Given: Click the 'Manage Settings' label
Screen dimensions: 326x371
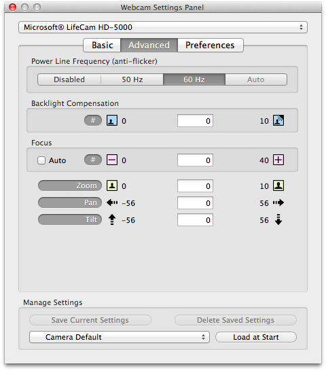Looking at the screenshot, I should pyautogui.click(x=53, y=302).
